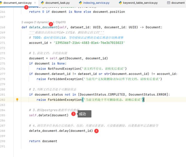Click self.get(Document, document_id) on line 274
Screen dimensions: 186x157
click(x=79, y=58)
